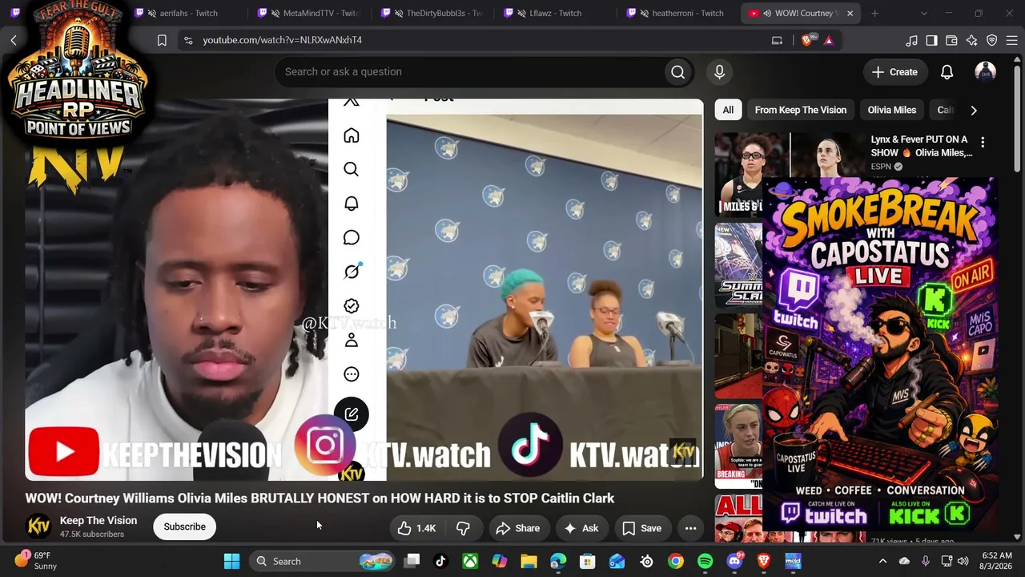Open Spotify from the taskbar
Viewport: 1025px width, 577px height.
click(705, 561)
